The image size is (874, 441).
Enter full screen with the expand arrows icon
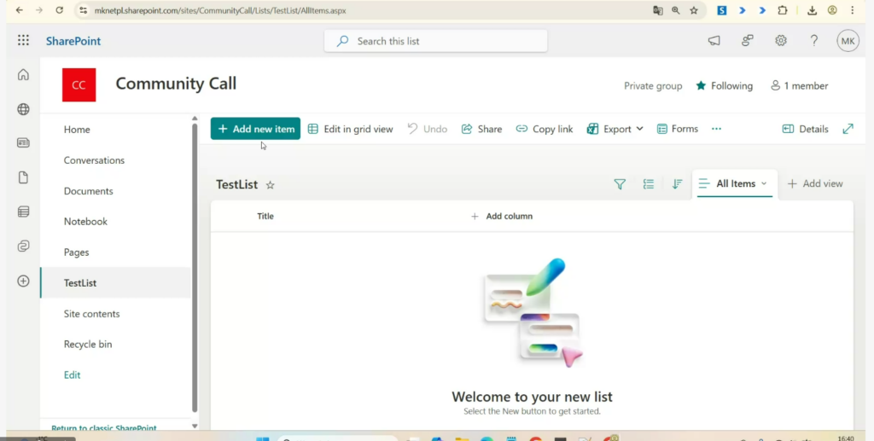(x=848, y=129)
